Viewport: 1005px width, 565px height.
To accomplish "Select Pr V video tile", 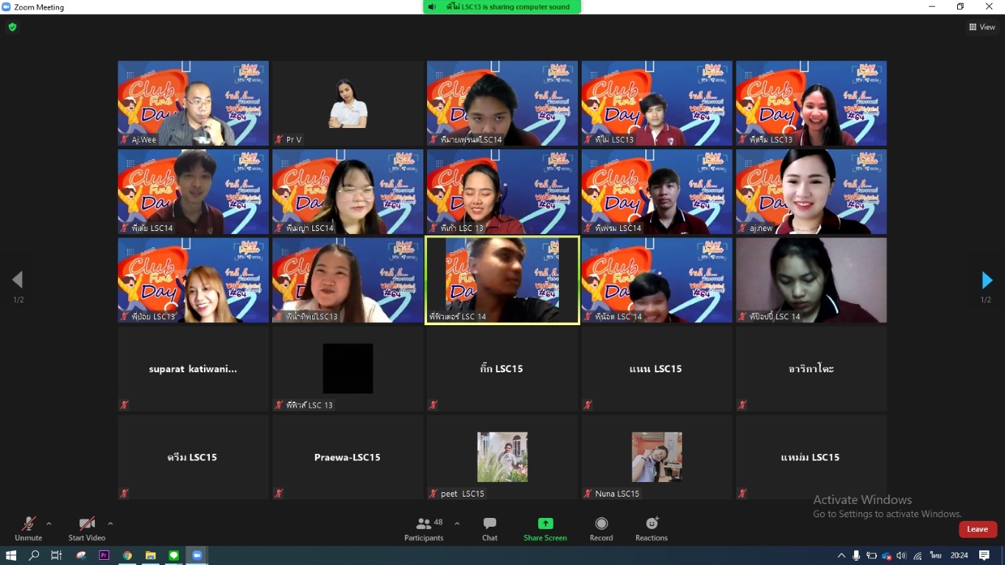I will click(x=348, y=103).
